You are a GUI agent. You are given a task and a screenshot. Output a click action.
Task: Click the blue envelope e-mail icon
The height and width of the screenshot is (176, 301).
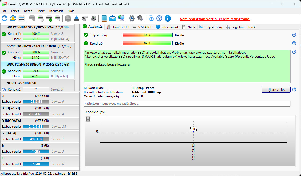(113, 19)
